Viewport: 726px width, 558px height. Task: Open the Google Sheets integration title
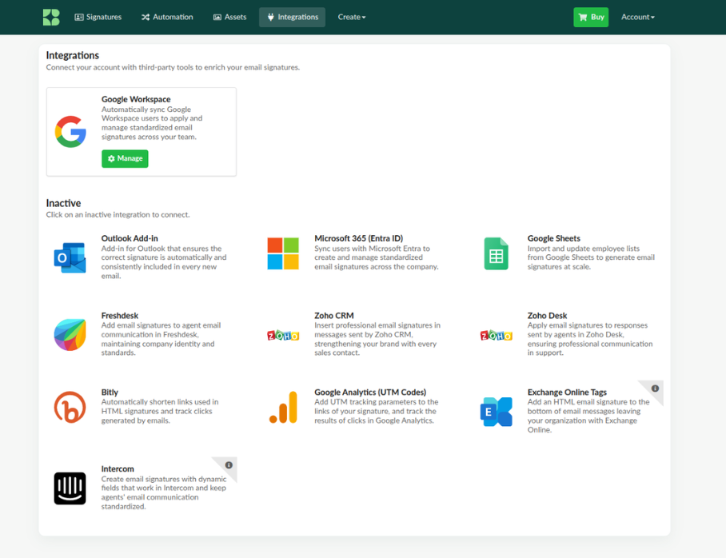coord(553,238)
